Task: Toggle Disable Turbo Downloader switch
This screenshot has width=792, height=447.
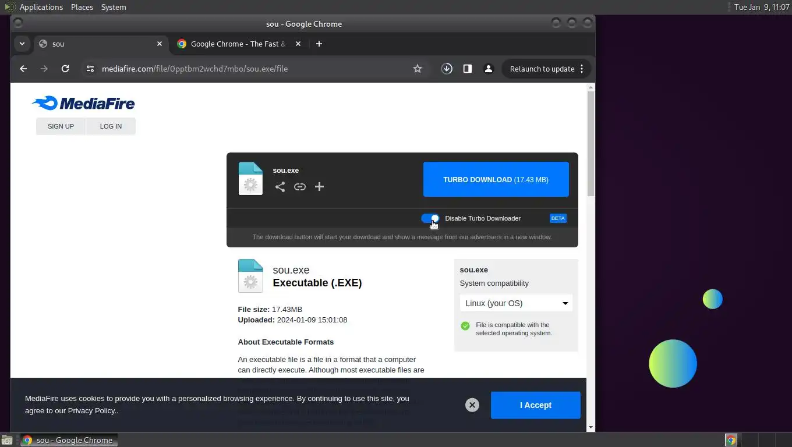Action: (x=430, y=218)
